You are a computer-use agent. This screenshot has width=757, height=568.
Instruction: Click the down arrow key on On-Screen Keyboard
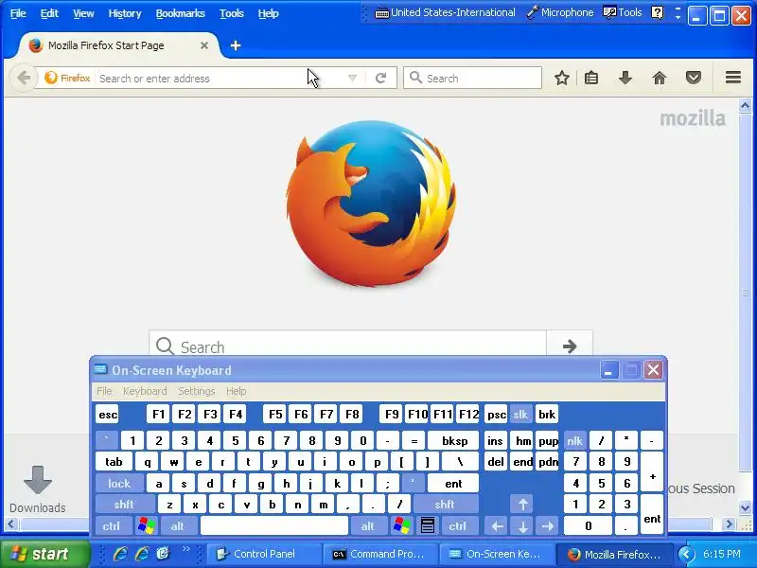[523, 526]
